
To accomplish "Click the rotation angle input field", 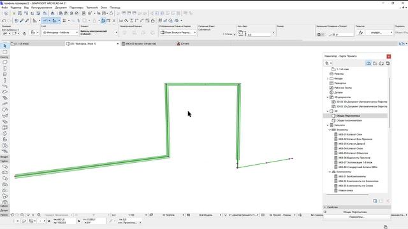I will click(344, 34).
